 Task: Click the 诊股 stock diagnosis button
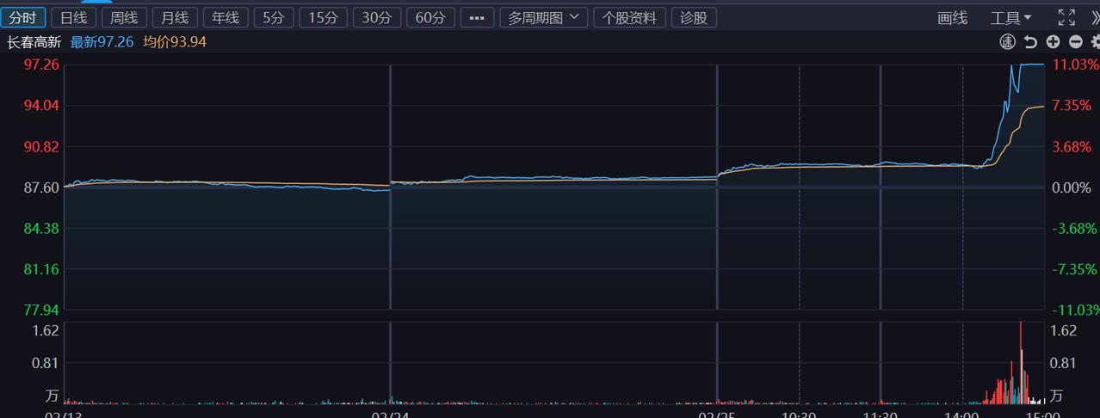(x=694, y=17)
